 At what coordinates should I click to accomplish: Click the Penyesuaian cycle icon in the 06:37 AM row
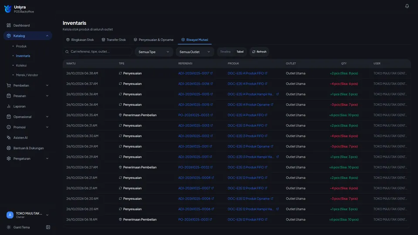coord(120,84)
